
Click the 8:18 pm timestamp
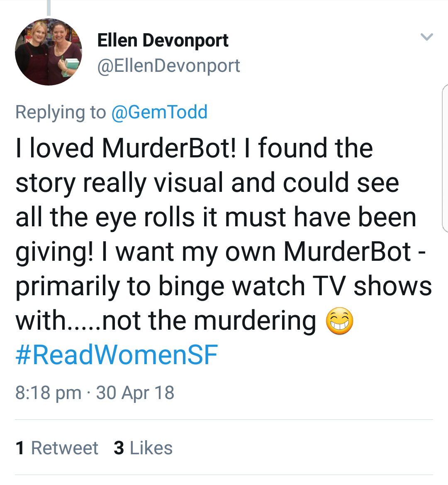coord(48,393)
